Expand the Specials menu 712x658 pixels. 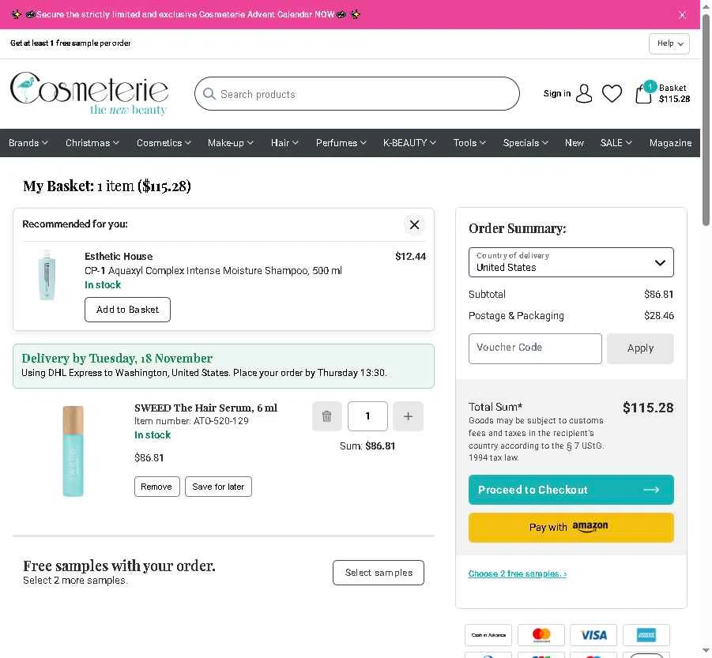click(526, 143)
